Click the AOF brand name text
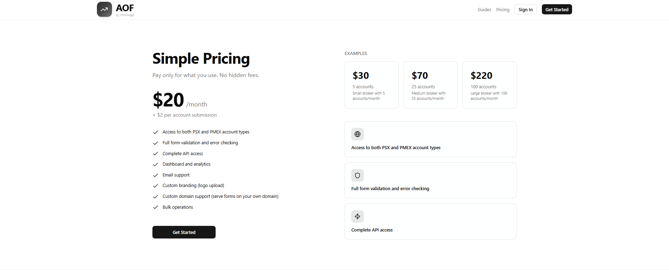 pos(125,8)
